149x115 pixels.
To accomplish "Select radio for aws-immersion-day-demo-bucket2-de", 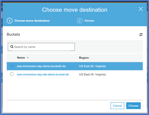I will pos(12,66).
